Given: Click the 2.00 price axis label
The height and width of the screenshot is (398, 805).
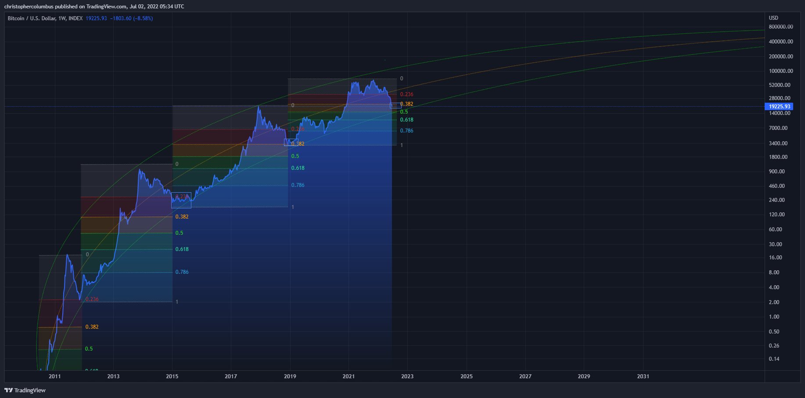Looking at the screenshot, I should (x=774, y=302).
